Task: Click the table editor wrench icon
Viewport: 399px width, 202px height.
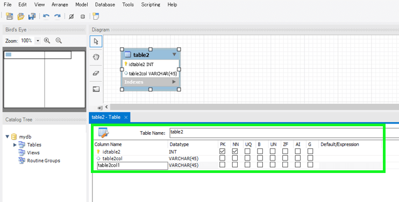Action: point(104,133)
